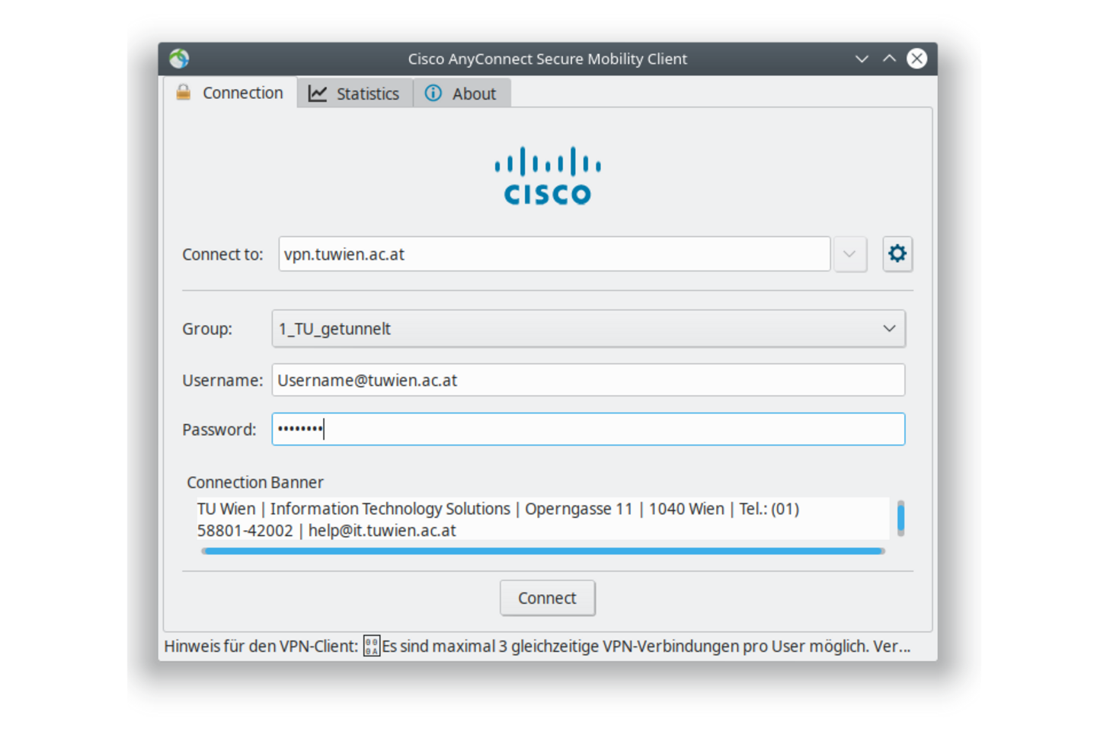Click the banner vertical scrollbar handle
Viewport: 1097px width, 731px height.
point(900,517)
